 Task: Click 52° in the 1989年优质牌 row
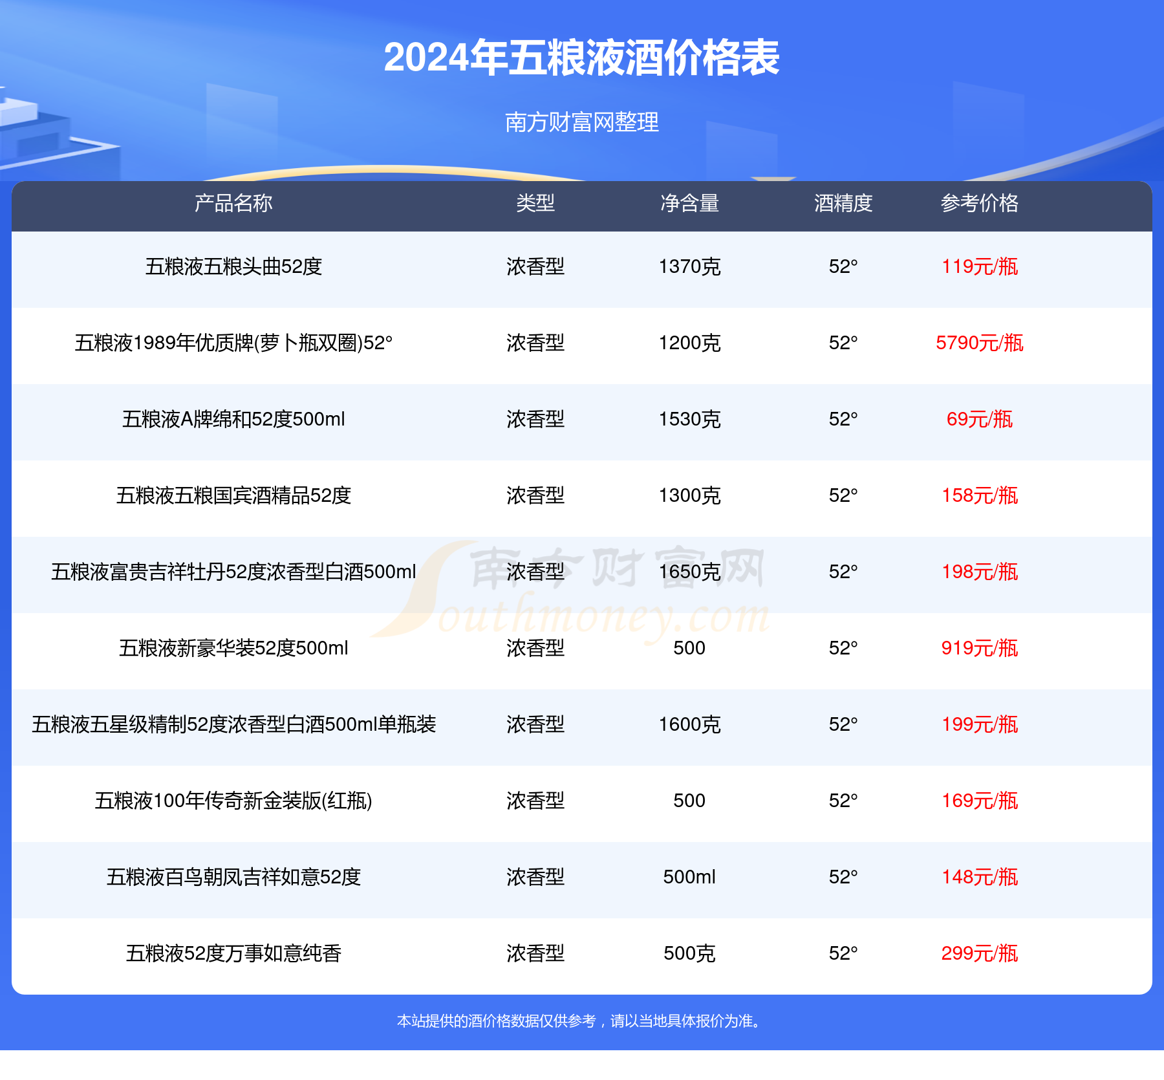point(843,343)
